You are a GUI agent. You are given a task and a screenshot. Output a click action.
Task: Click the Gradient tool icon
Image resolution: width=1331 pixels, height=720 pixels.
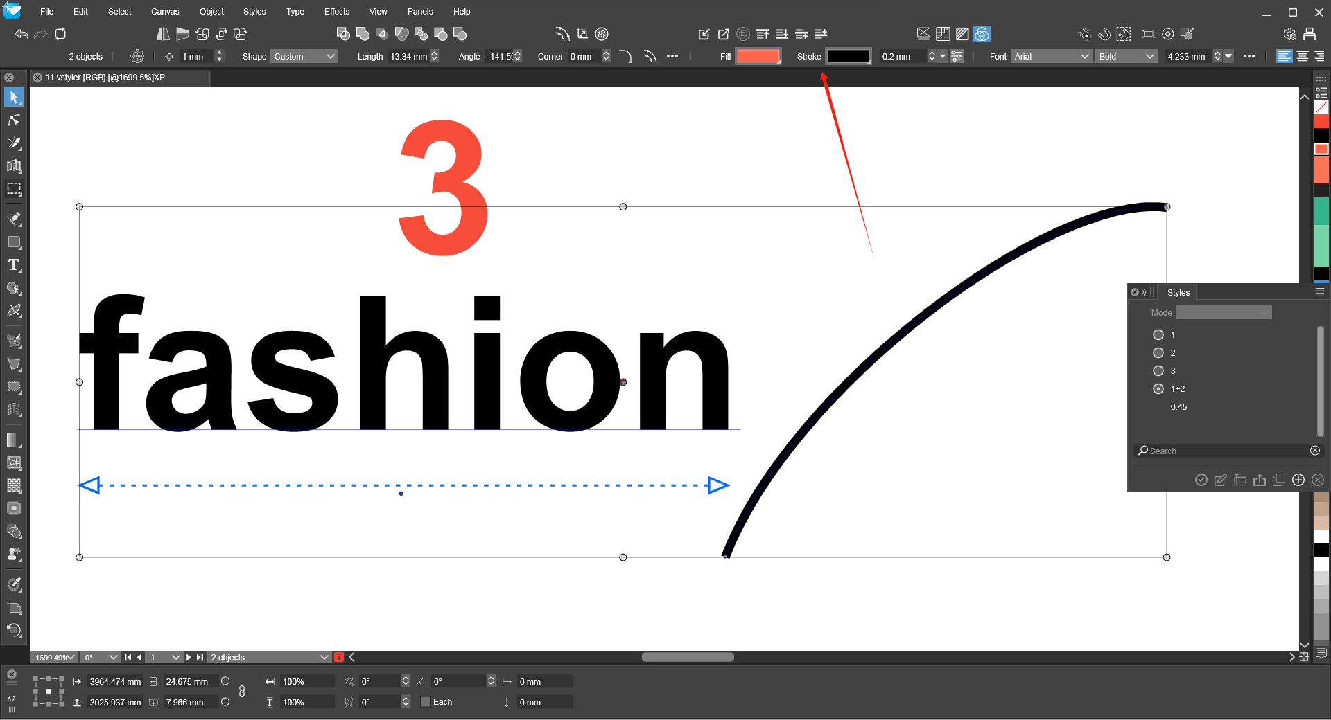[x=14, y=440]
